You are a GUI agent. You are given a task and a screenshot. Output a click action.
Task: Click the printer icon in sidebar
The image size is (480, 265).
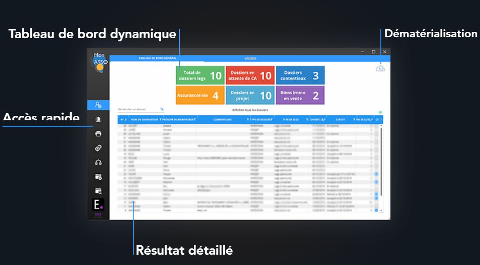click(98, 133)
